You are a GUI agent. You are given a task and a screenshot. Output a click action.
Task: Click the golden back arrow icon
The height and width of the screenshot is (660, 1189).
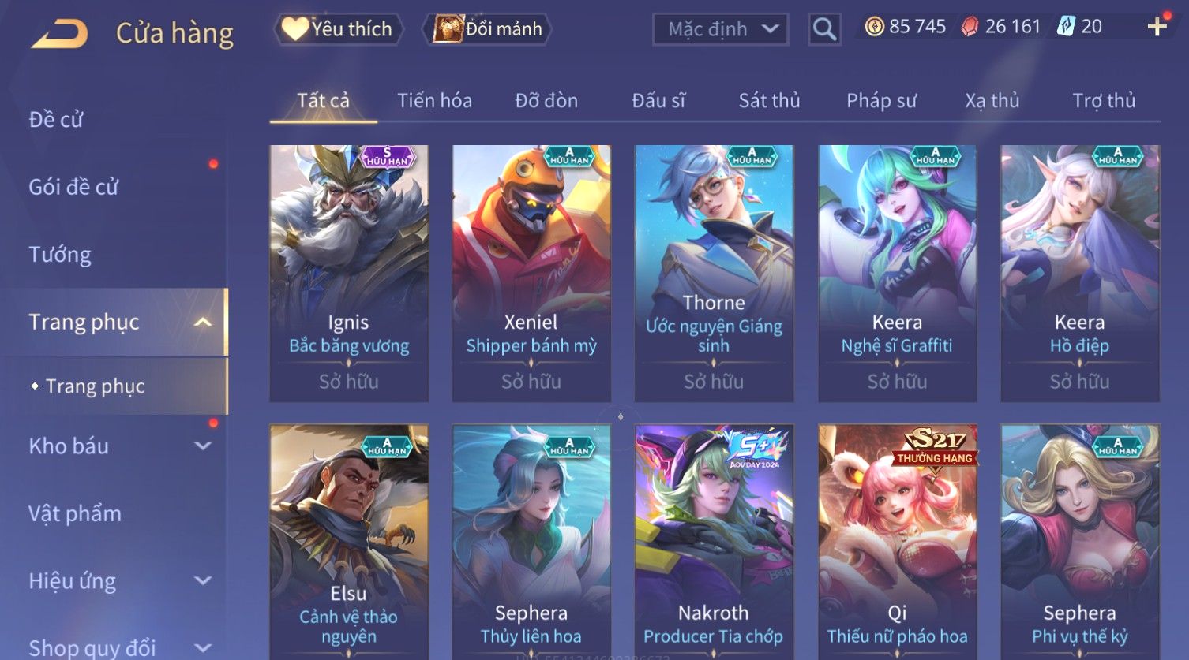pos(59,33)
